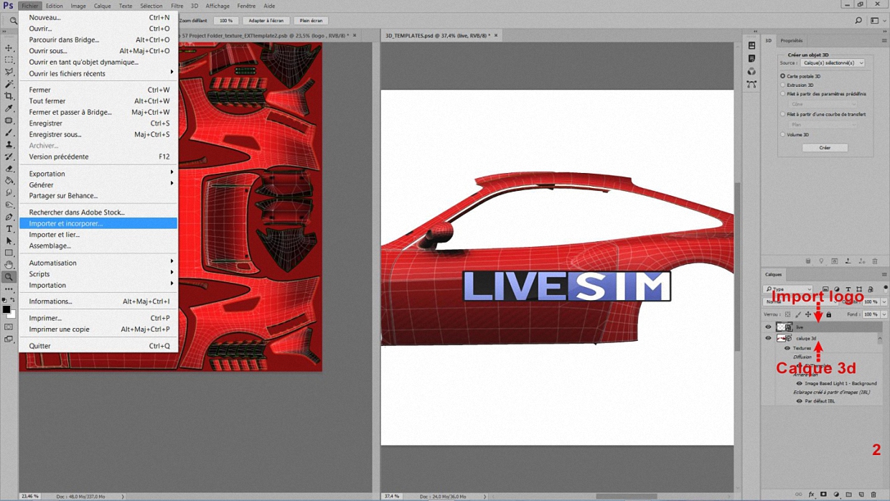Select the Eyedropper tool
The image size is (890, 501).
tap(9, 108)
